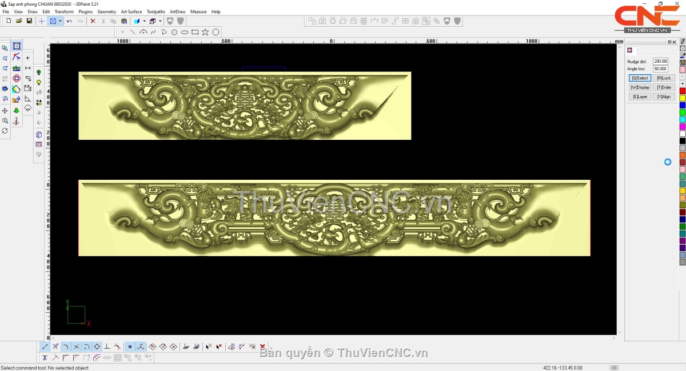The image size is (686, 371).
Task: Toggle endpoint snap in bottom toolbar
Action: (45, 346)
